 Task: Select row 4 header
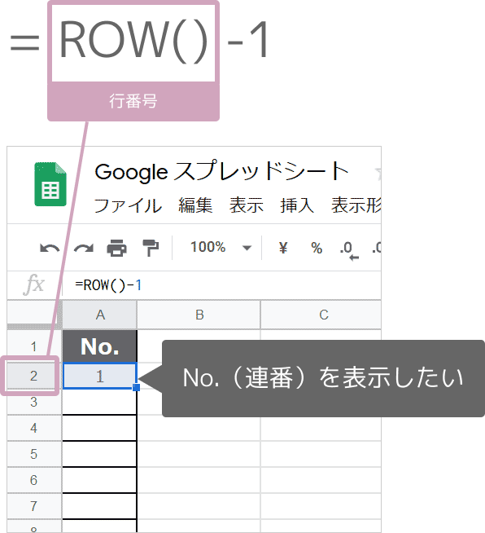tap(34, 428)
